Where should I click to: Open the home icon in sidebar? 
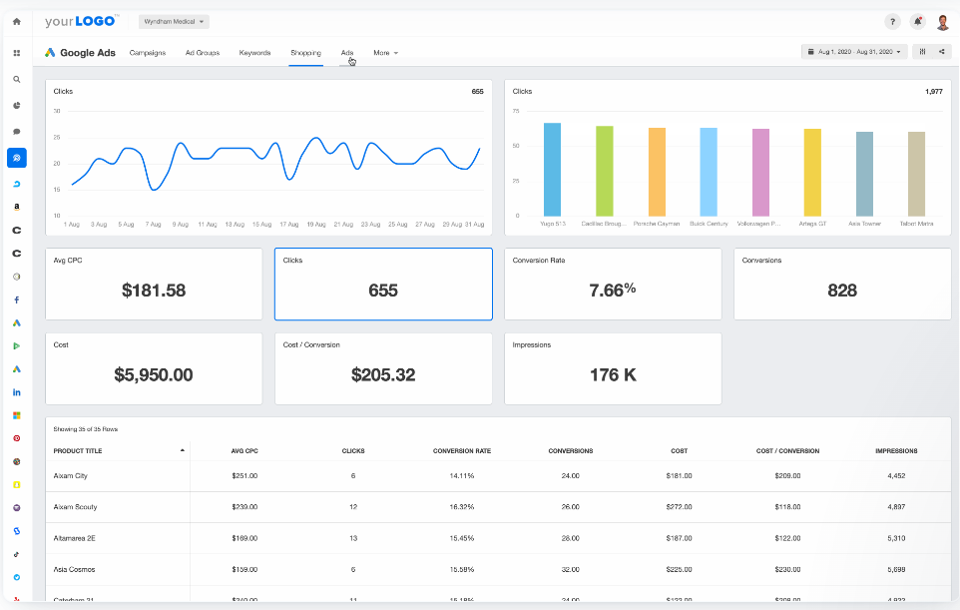[x=17, y=21]
